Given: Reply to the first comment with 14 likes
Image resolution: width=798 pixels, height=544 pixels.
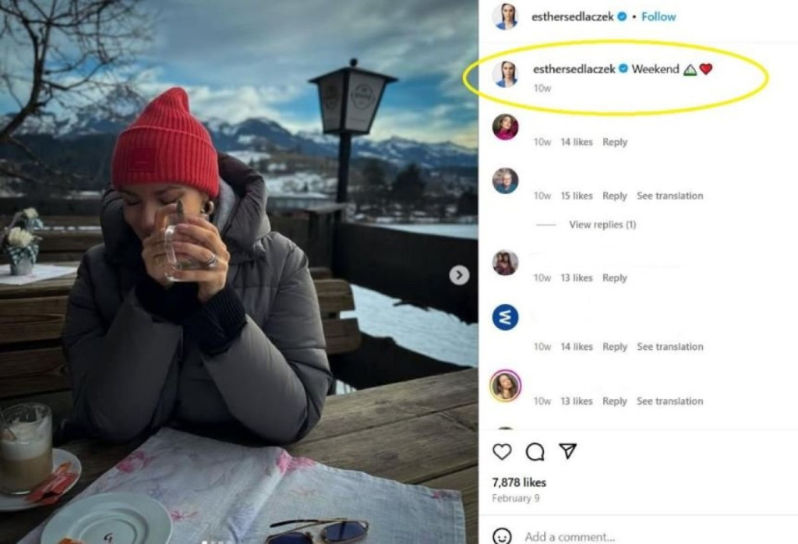Looking at the screenshot, I should 614,142.
